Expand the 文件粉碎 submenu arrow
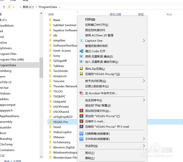The width and height of the screenshot is (183, 162). pyautogui.click(x=144, y=139)
